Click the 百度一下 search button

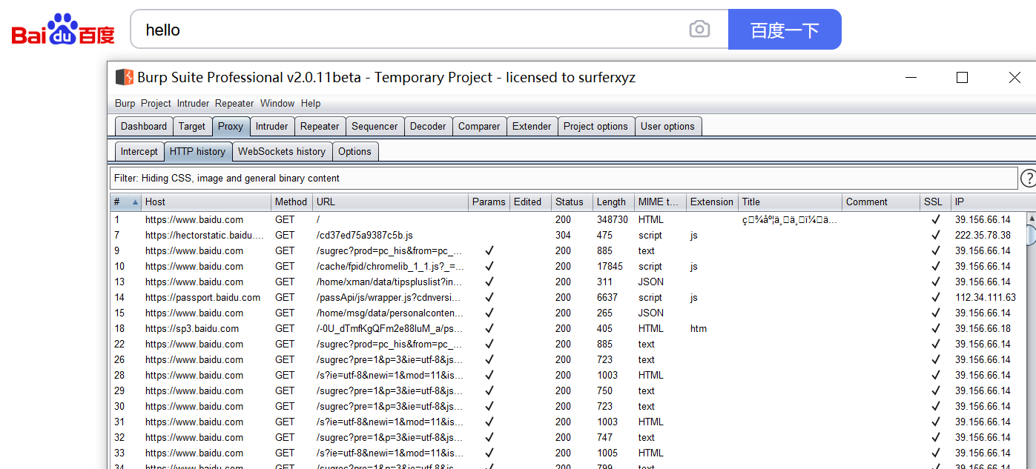[x=785, y=30]
